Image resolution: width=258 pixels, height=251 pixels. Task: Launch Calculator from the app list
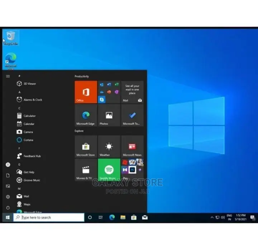[26, 116]
